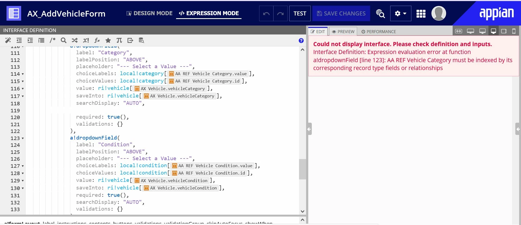This screenshot has height=225, width=521.
Task: Open the Edit tab
Action: click(318, 31)
